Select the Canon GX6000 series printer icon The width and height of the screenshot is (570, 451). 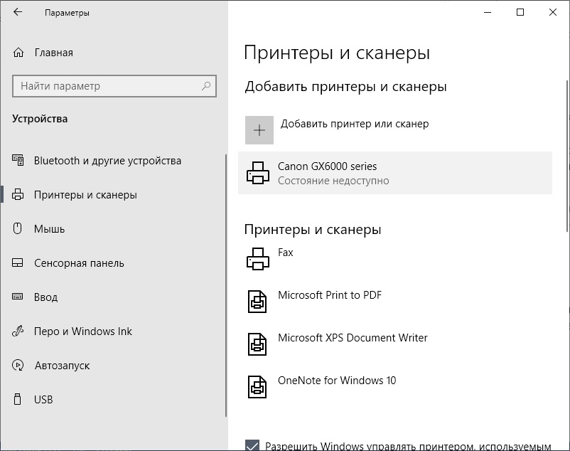(258, 173)
